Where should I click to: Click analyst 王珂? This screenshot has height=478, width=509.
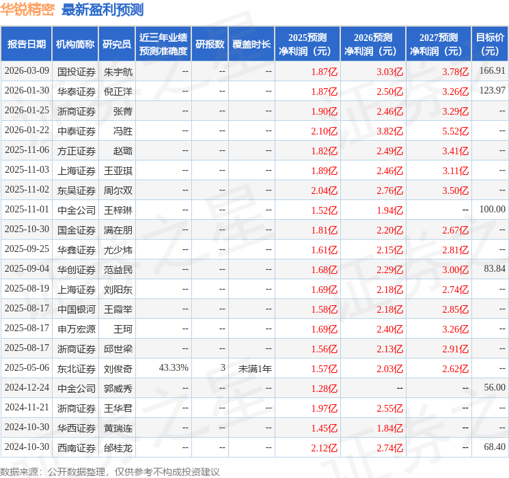click(x=123, y=329)
